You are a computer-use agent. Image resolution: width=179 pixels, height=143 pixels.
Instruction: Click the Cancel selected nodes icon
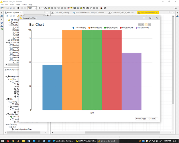tap(62, 8)
